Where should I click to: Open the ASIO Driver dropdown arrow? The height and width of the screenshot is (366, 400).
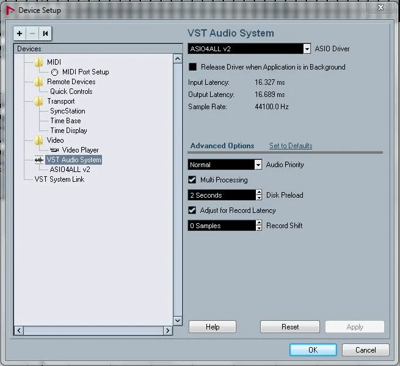[307, 48]
